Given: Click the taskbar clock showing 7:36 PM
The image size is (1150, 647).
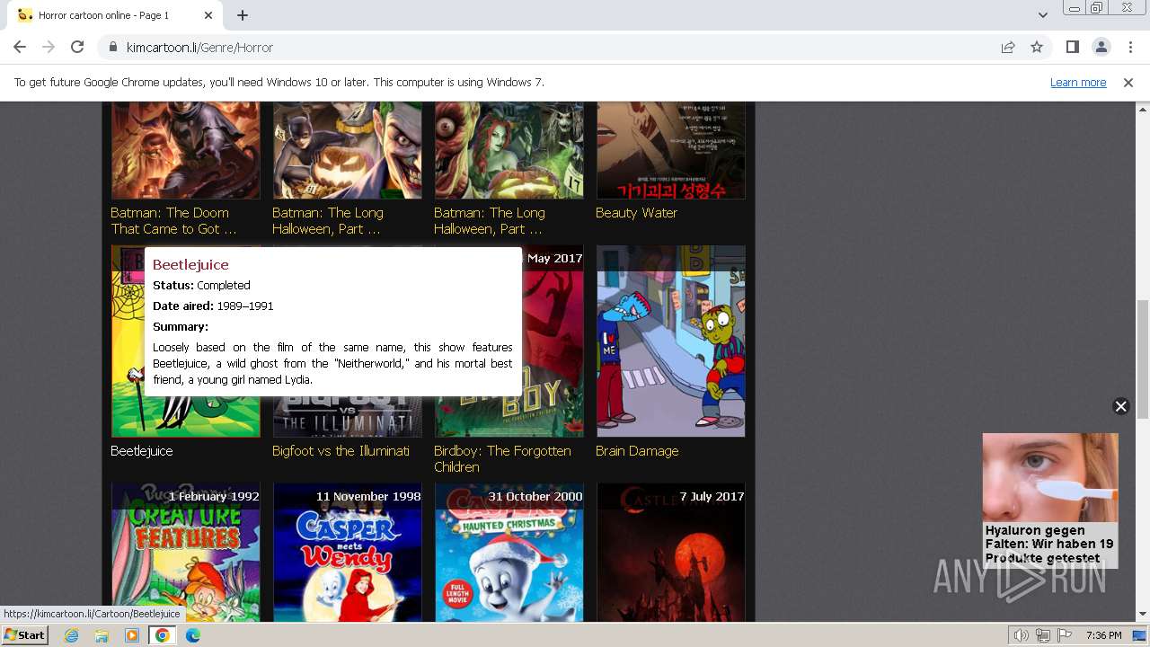Looking at the screenshot, I should pyautogui.click(x=1103, y=635).
